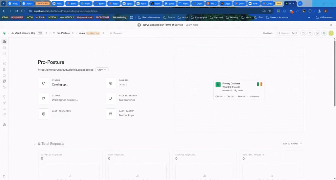Switch to the xcom browser tab

click(x=156, y=4)
